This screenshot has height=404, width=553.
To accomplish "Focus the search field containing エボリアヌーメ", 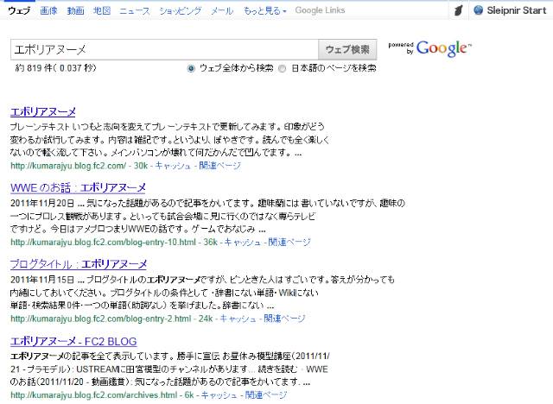I will pyautogui.click(x=164, y=49).
